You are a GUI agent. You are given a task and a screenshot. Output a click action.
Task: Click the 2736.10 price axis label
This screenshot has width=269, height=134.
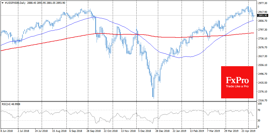click(x=262, y=39)
